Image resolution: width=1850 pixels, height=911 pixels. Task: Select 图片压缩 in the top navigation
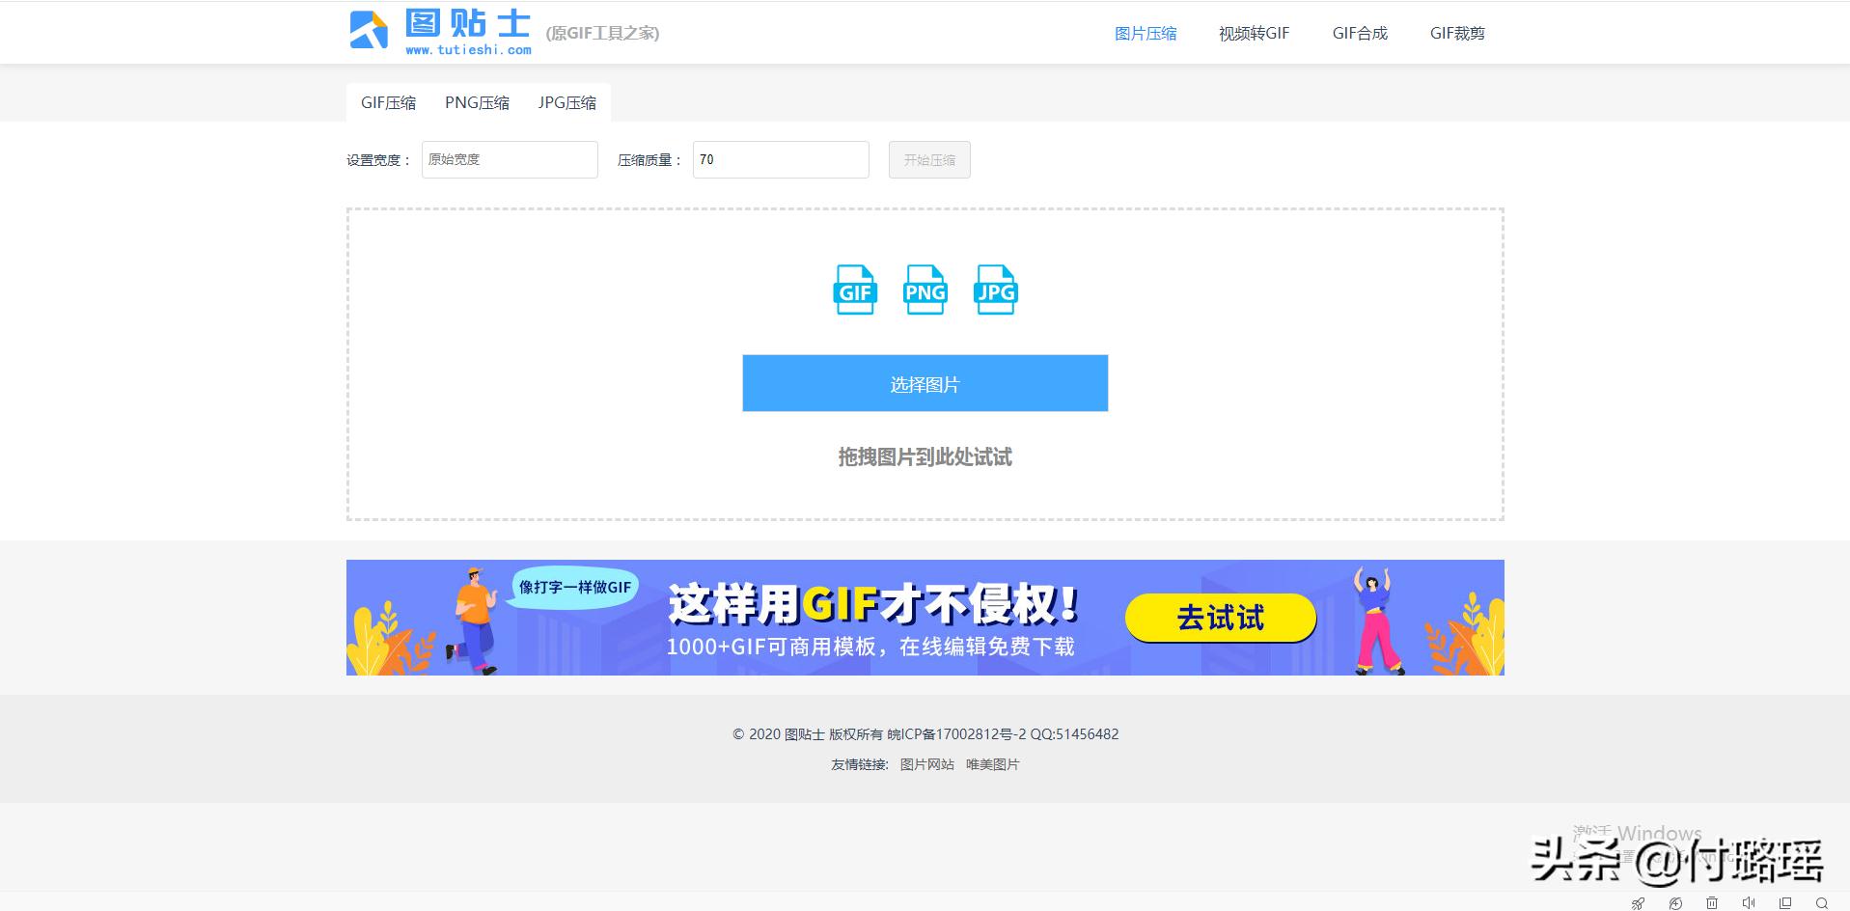coord(1146,32)
